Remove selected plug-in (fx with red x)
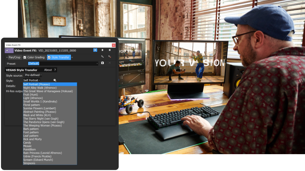The image size is (305, 171). [110, 56]
